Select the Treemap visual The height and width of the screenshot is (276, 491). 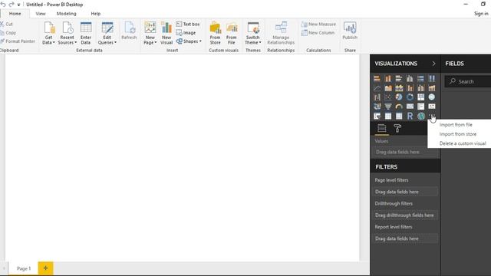point(421,97)
